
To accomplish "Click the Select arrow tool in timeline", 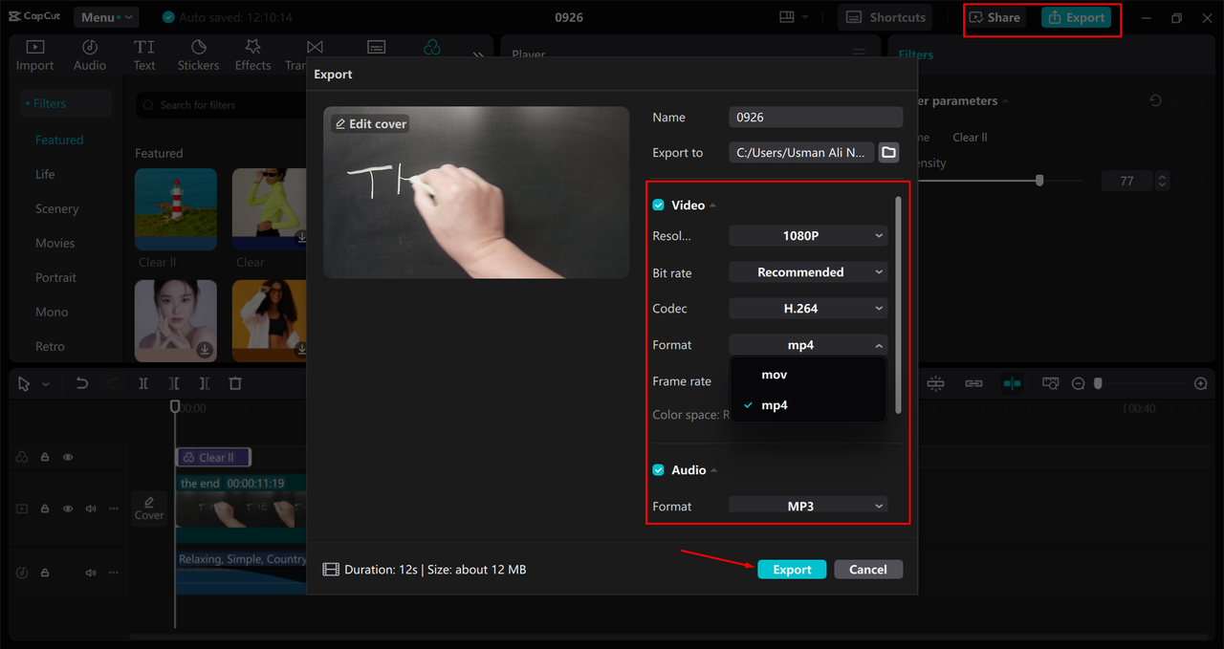I will click(x=25, y=383).
